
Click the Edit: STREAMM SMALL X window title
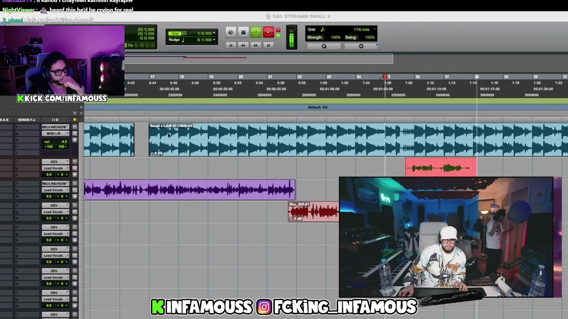click(301, 16)
